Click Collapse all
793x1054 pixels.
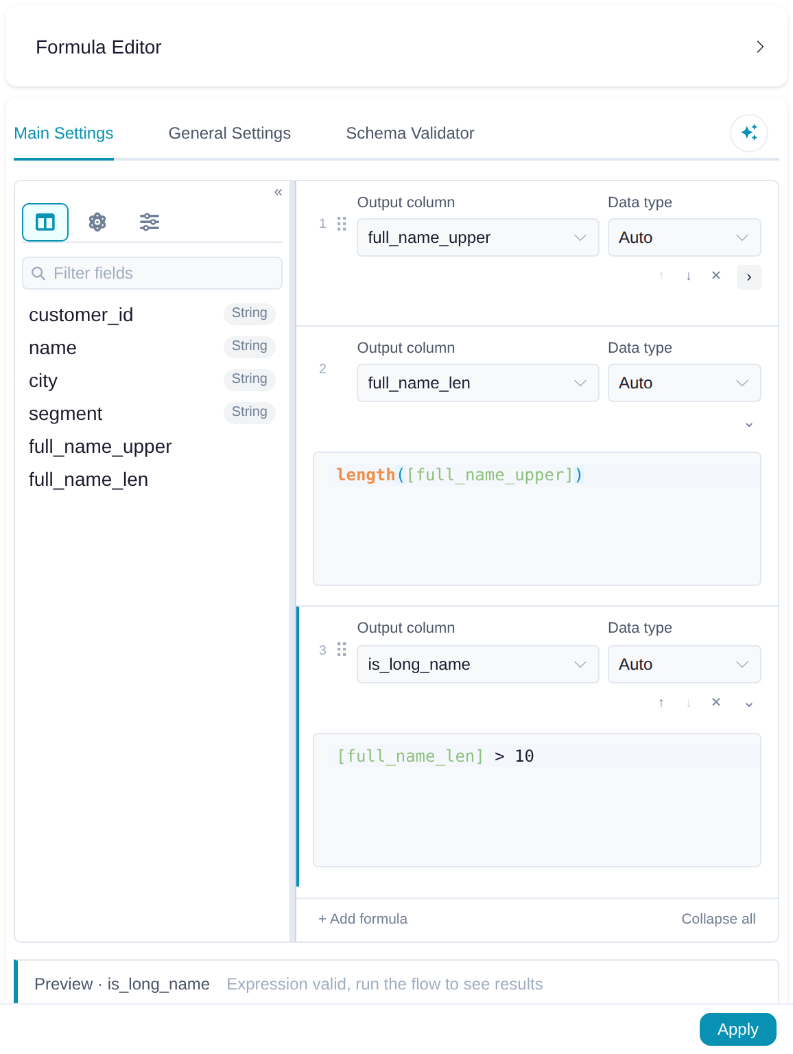tap(718, 919)
